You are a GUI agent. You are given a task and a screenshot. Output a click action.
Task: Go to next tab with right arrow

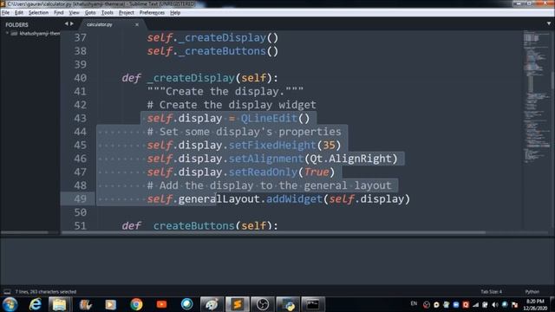pos(72,23)
